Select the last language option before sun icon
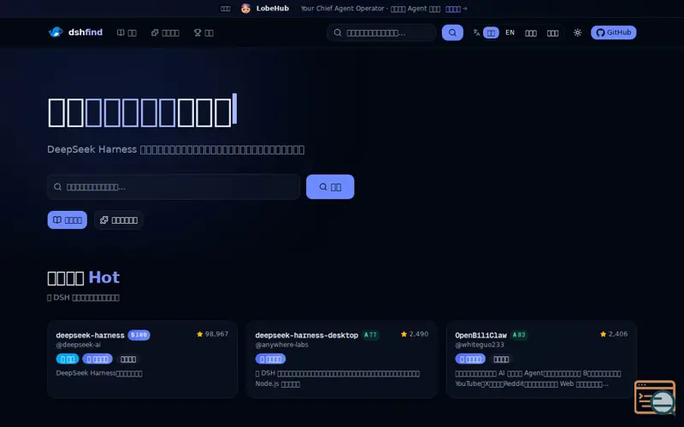Viewport: 684px width, 427px height. (x=552, y=32)
